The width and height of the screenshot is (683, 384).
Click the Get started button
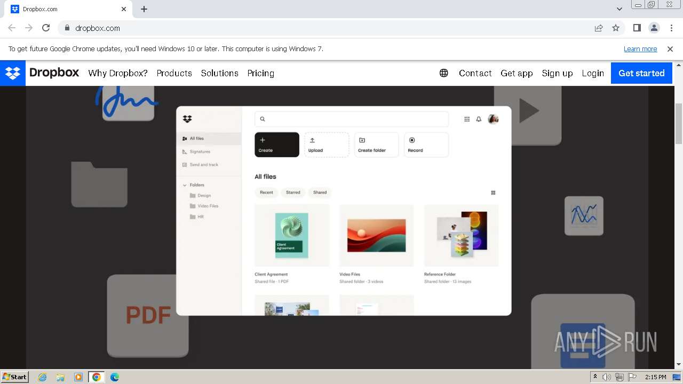coord(641,73)
